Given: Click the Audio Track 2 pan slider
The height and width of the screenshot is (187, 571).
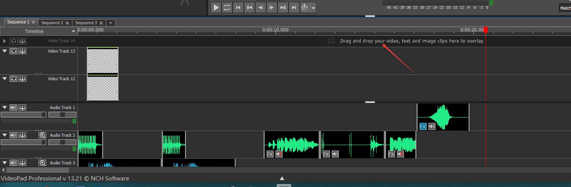Looking at the screenshot, I should point(62,142).
